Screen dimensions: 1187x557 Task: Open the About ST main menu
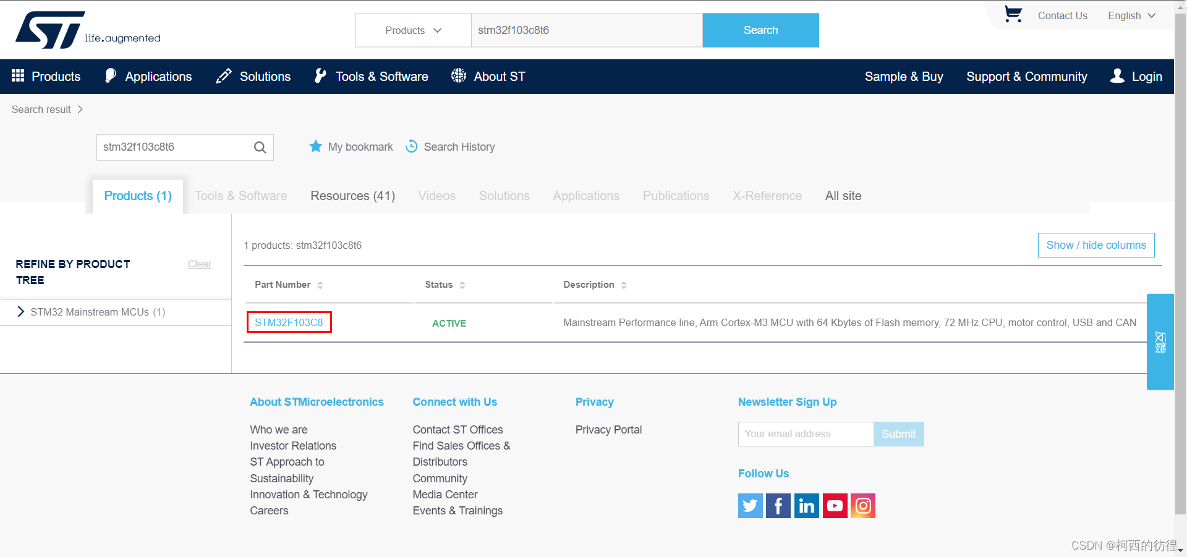[488, 77]
